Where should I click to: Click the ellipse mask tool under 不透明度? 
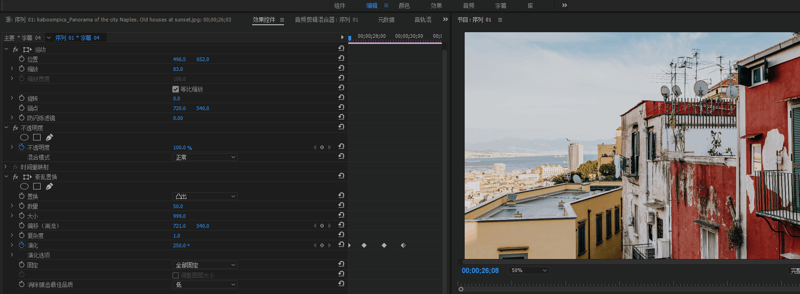(24, 137)
